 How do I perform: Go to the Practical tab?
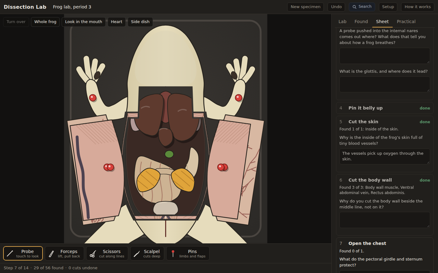coord(406,22)
